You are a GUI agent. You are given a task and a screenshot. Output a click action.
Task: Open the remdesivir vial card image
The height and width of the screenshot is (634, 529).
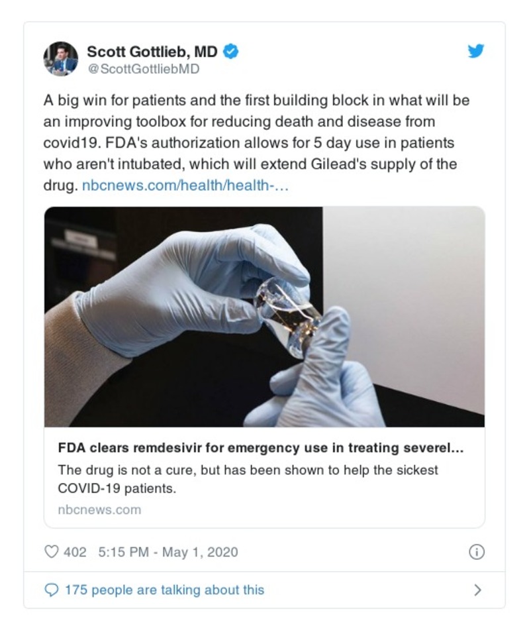[x=265, y=317]
